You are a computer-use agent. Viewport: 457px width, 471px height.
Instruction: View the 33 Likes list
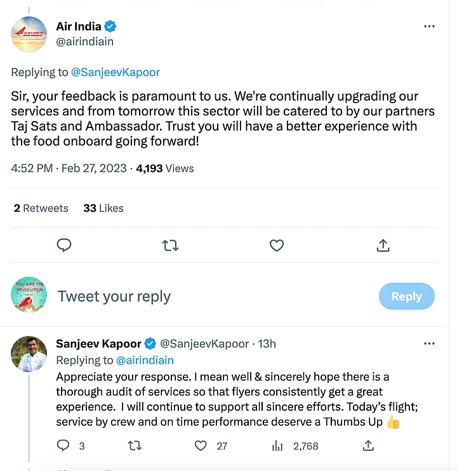(103, 208)
